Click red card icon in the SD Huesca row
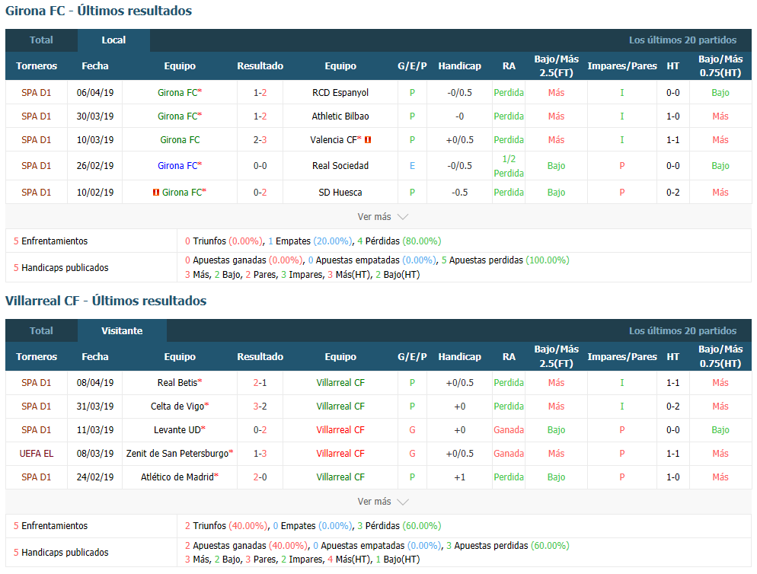 pyautogui.click(x=156, y=192)
